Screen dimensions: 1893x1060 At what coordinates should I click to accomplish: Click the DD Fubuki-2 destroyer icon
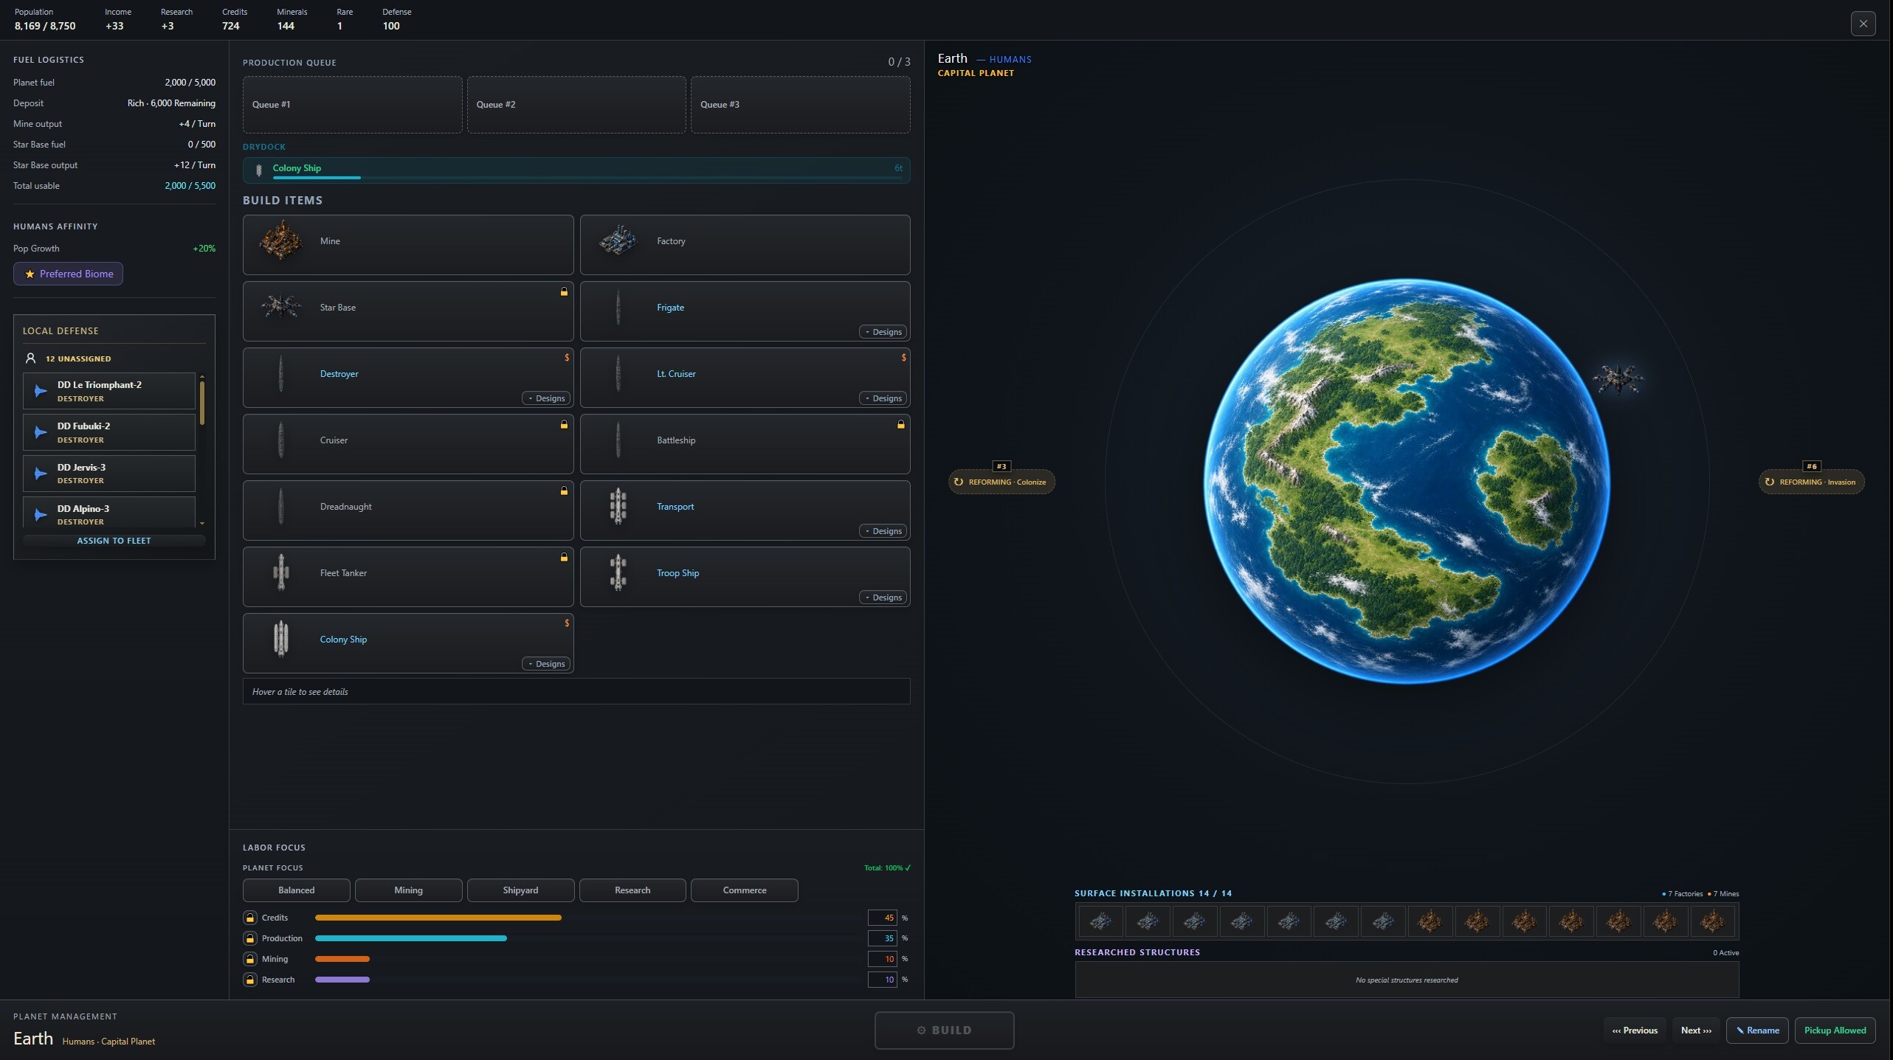point(41,432)
